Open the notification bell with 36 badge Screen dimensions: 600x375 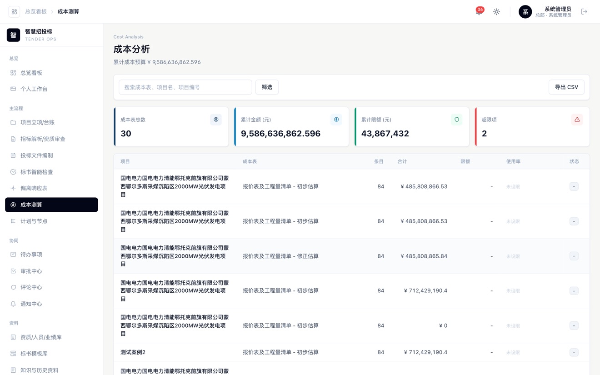479,12
